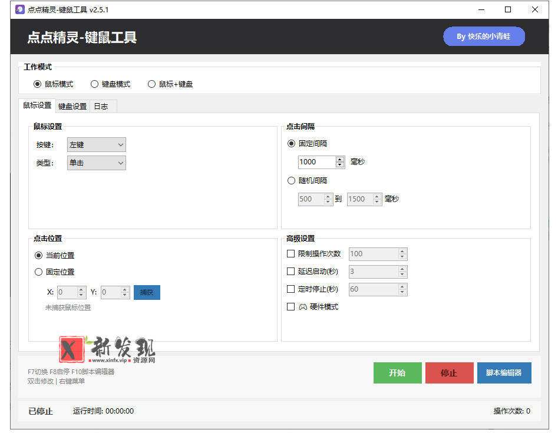
Task: Maximize the 点点精灵 window
Action: 508,9
